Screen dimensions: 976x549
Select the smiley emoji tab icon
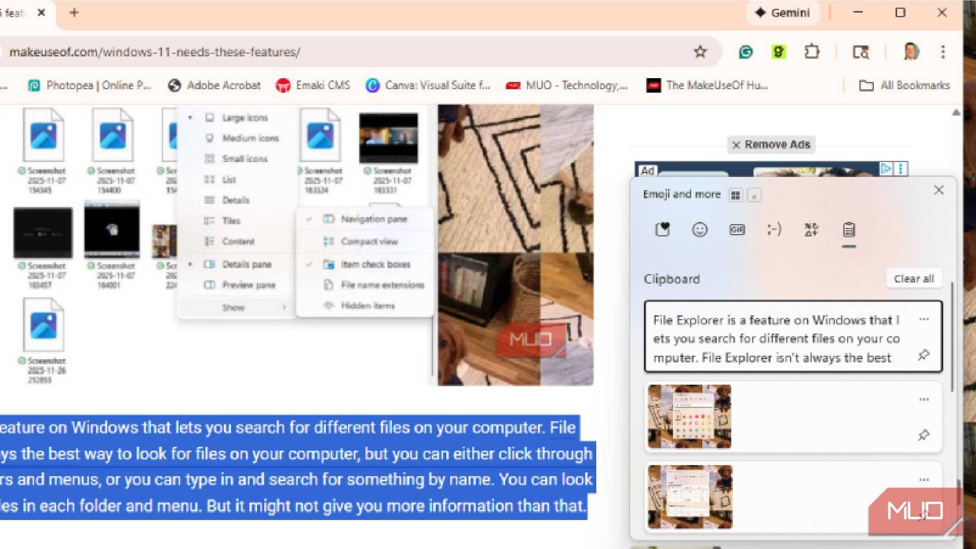(700, 230)
